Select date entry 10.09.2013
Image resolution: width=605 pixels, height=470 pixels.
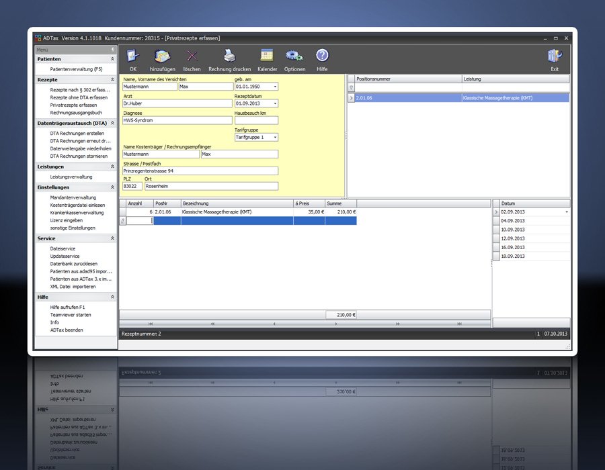[x=534, y=230]
